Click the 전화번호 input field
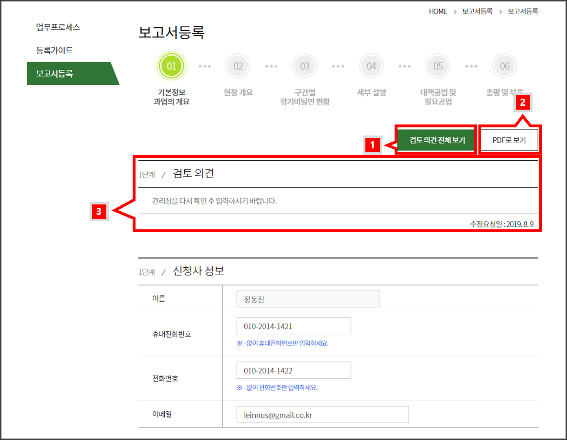 (294, 370)
